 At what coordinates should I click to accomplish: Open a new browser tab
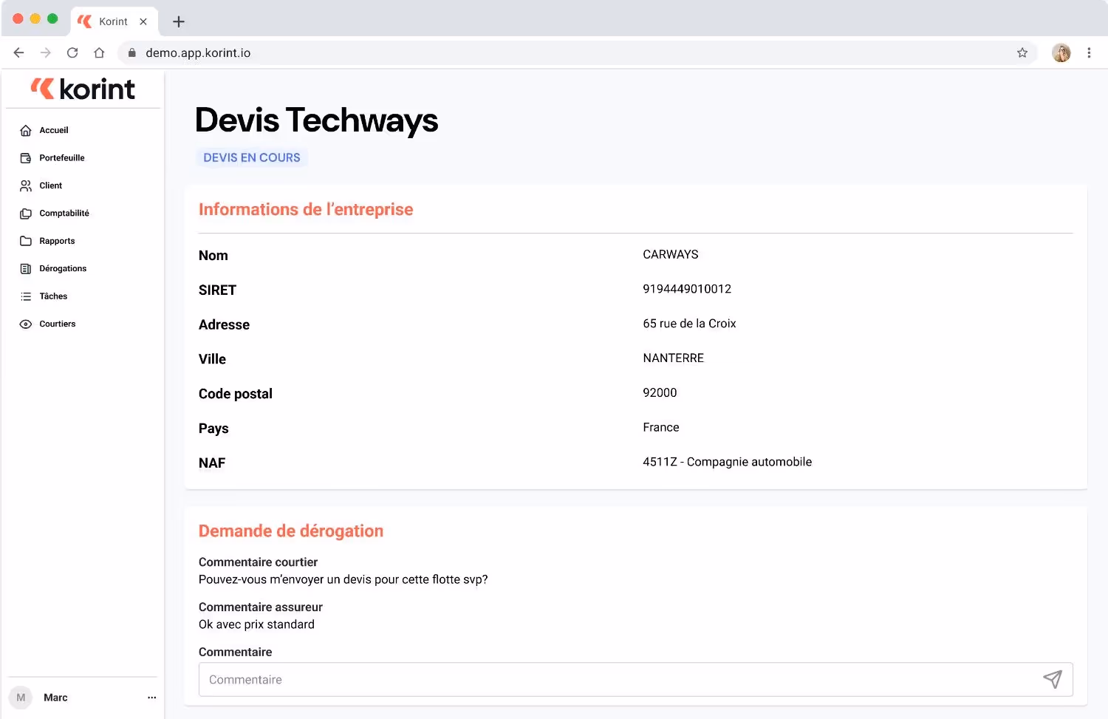(179, 21)
